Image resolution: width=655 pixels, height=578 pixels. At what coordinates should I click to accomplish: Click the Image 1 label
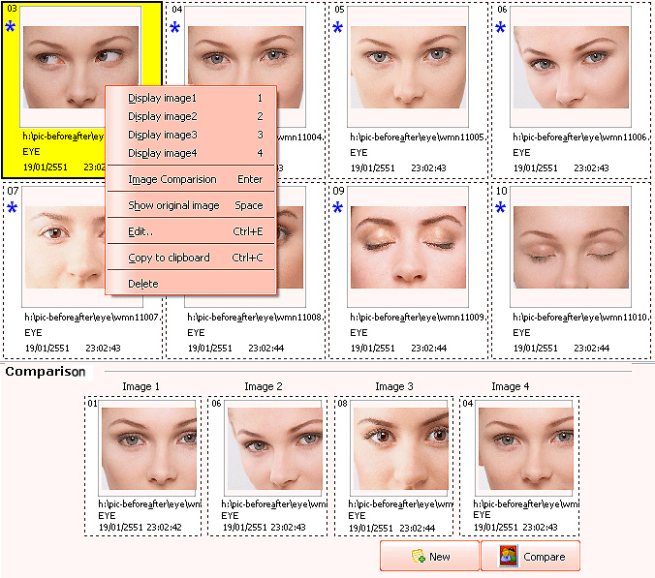141,387
